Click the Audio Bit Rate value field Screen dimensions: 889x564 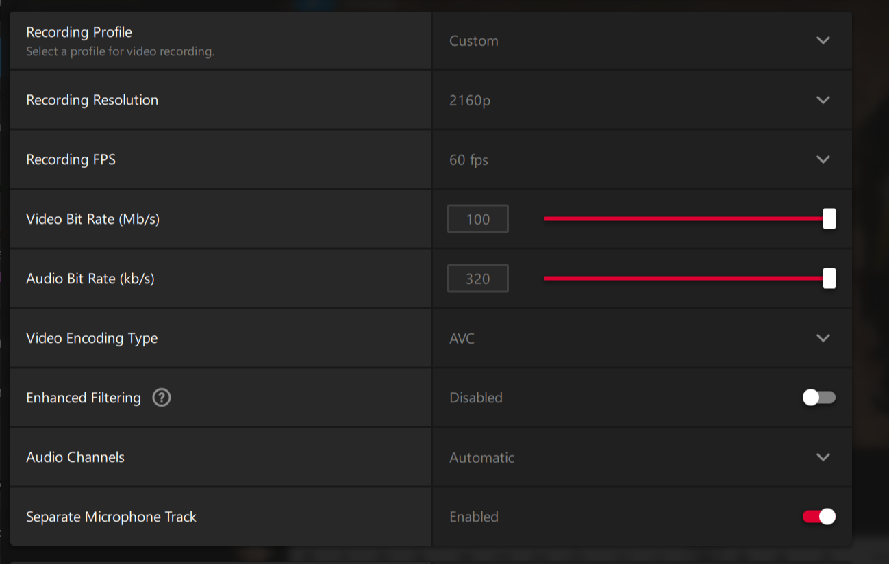coord(478,279)
